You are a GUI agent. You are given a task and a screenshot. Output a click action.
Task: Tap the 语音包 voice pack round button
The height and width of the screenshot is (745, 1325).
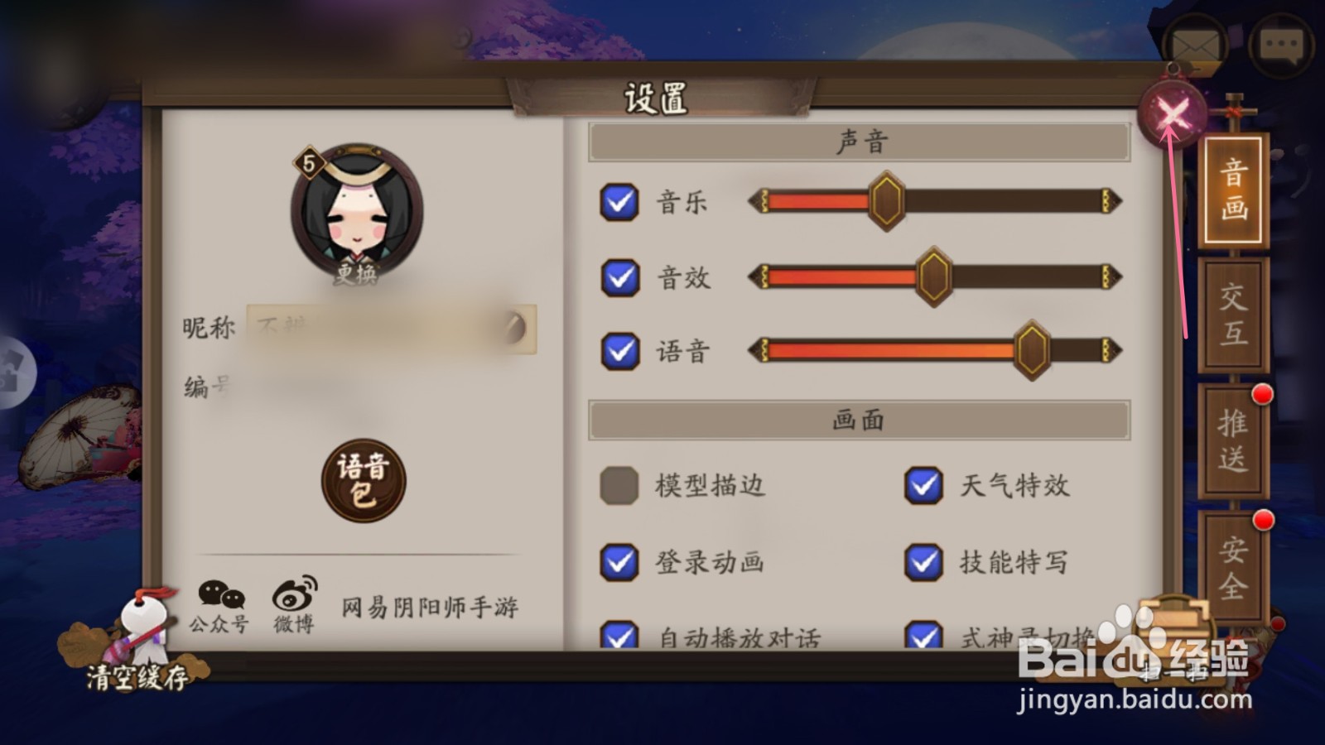(364, 481)
